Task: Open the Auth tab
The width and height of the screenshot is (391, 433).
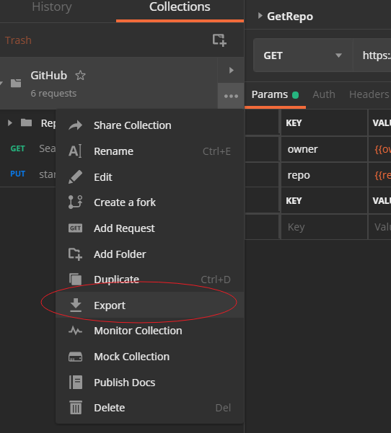Action: [x=324, y=94]
